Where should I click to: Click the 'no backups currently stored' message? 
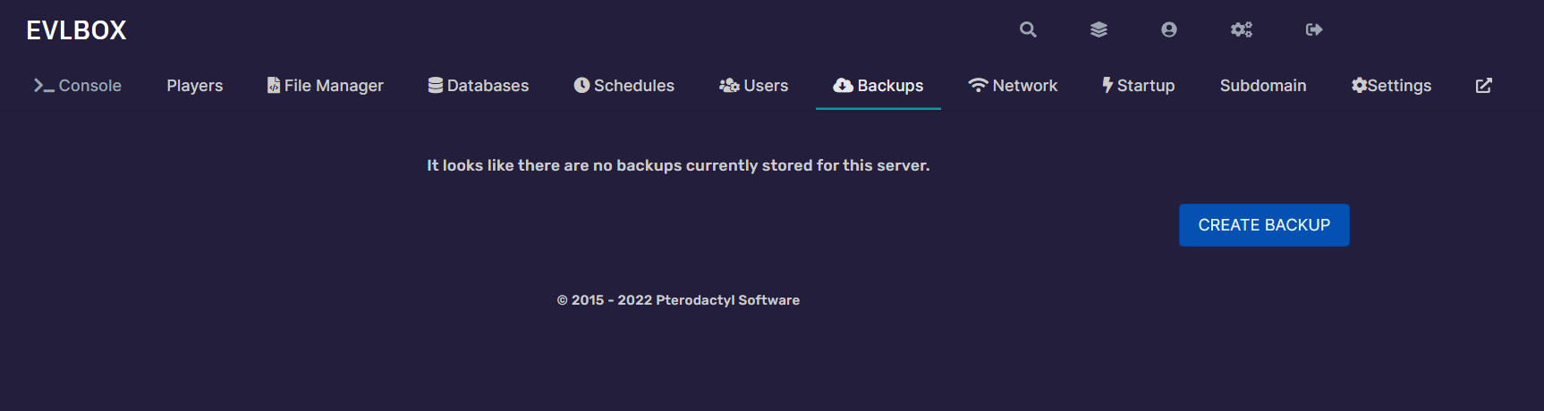pyautogui.click(x=678, y=165)
